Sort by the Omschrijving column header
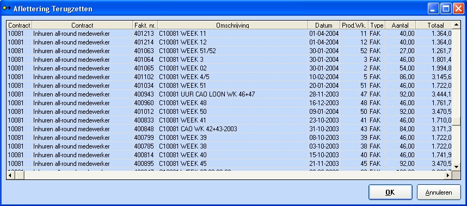467x206 pixels. (x=232, y=25)
